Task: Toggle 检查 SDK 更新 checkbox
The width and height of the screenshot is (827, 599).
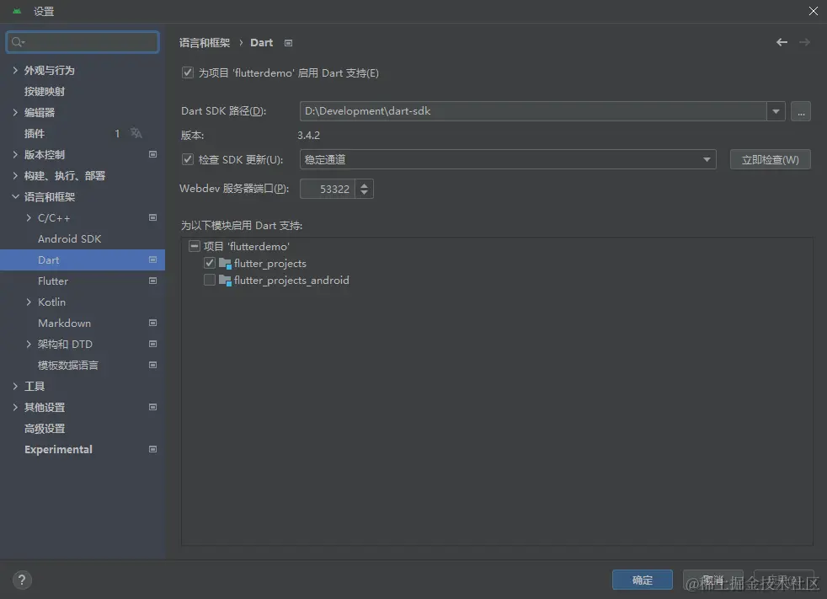Action: pos(187,159)
